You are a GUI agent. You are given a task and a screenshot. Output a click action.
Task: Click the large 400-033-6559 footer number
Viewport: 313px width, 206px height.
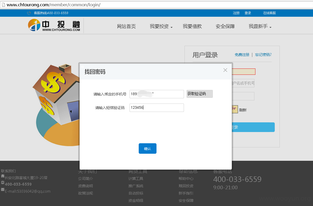click(x=237, y=179)
